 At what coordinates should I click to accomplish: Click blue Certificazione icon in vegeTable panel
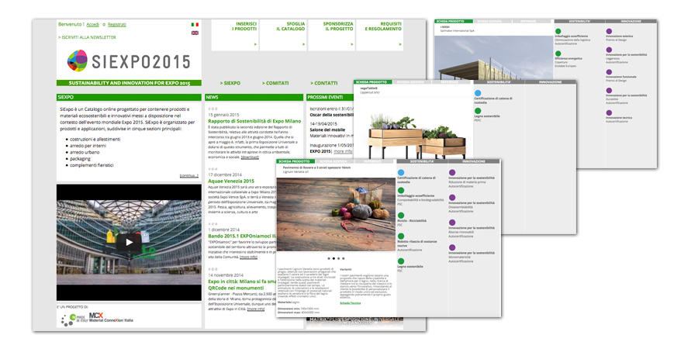coord(478,93)
